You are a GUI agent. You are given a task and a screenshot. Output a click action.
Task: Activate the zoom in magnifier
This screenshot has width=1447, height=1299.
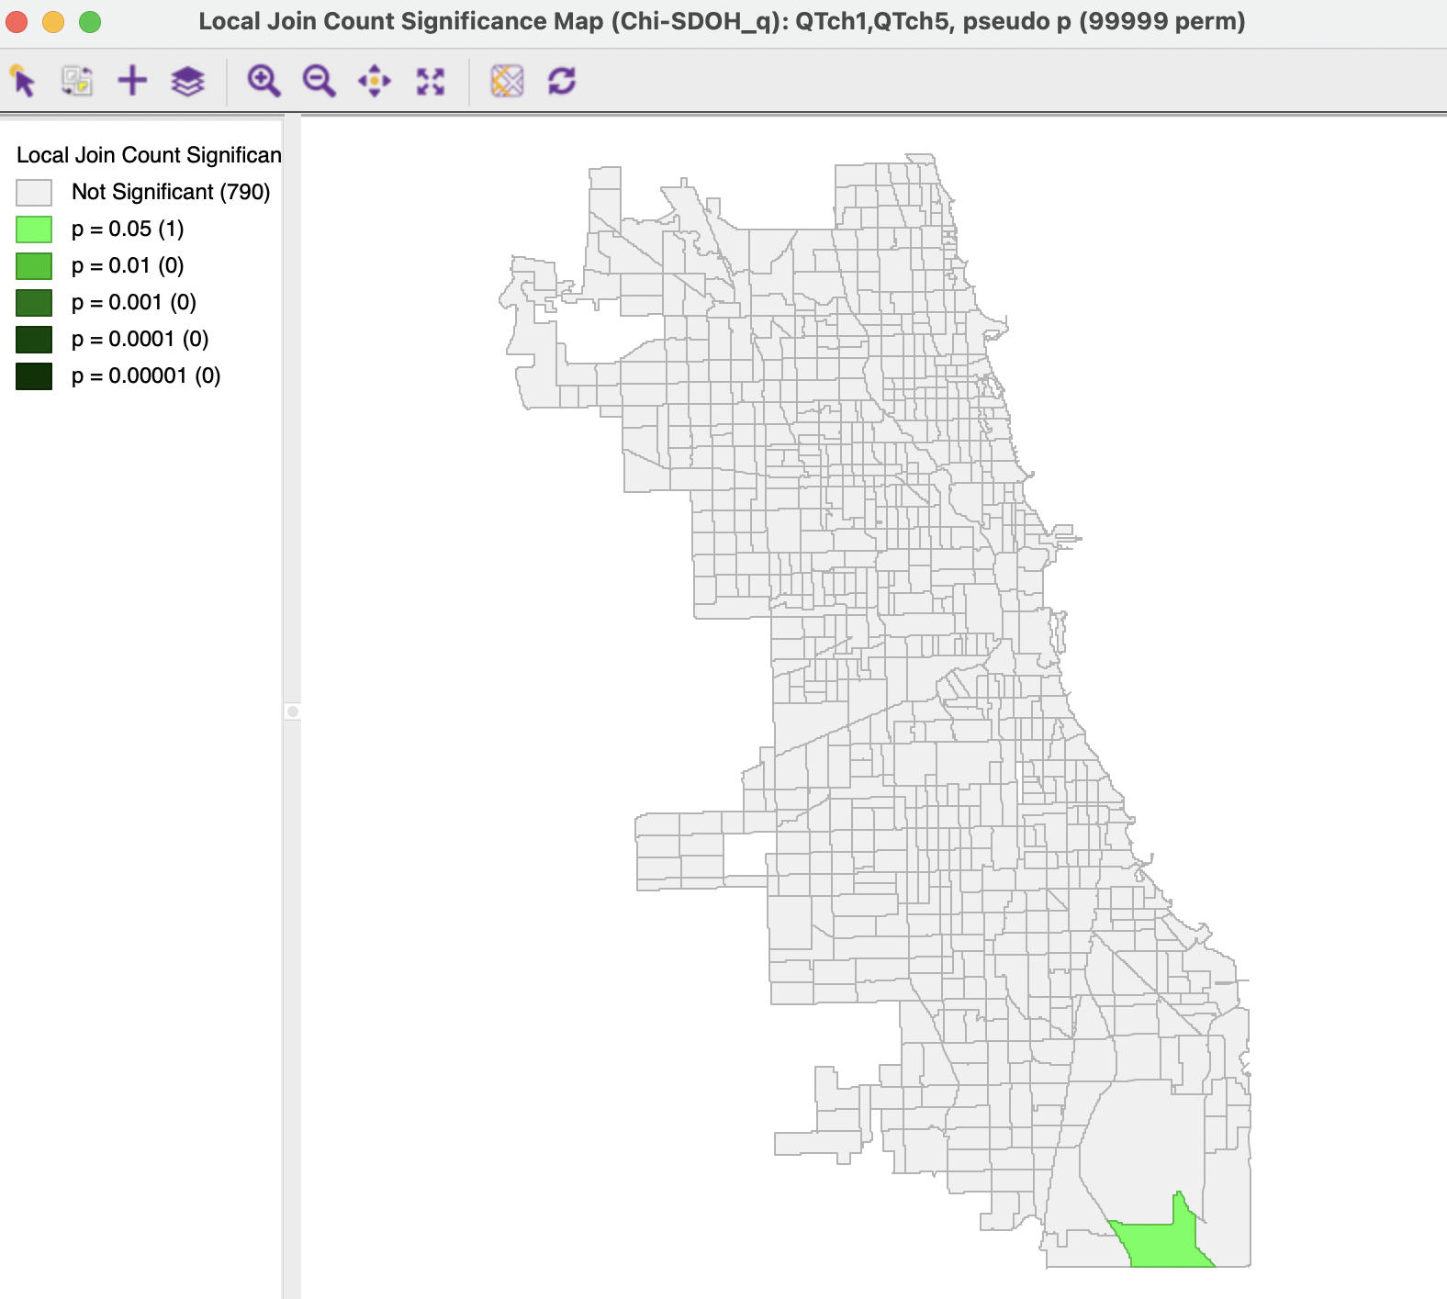click(x=264, y=81)
